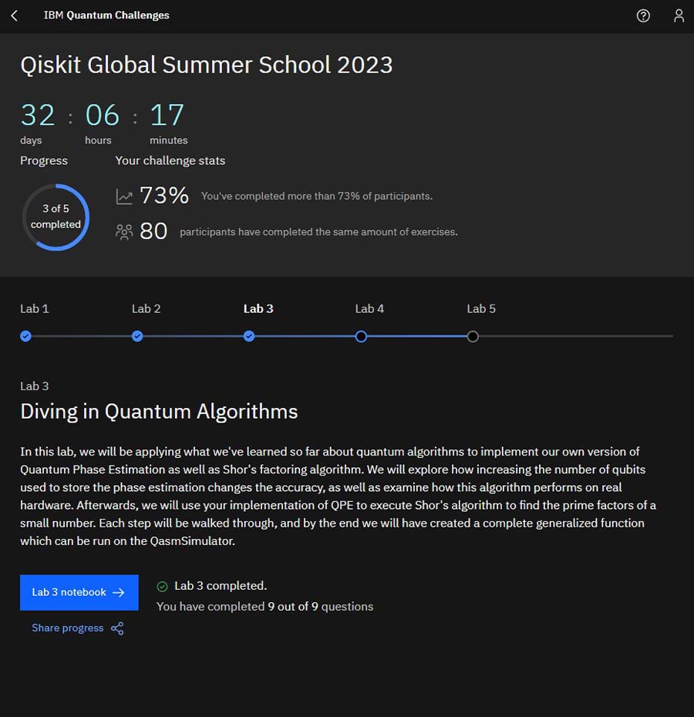Open the Lab 3 notebook button
Viewport: 694px width, 717px height.
click(x=79, y=593)
